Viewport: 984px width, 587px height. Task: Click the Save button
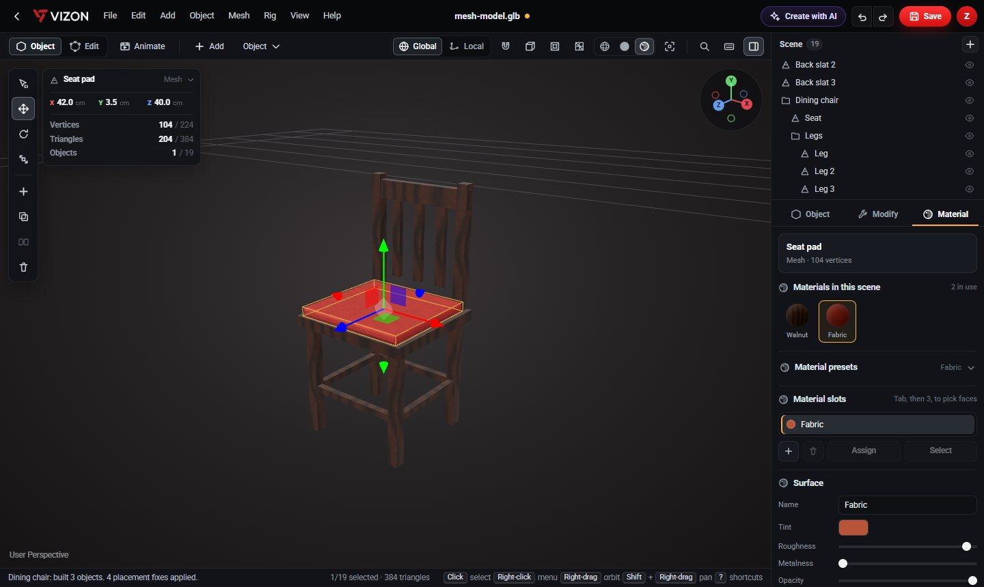(x=925, y=16)
